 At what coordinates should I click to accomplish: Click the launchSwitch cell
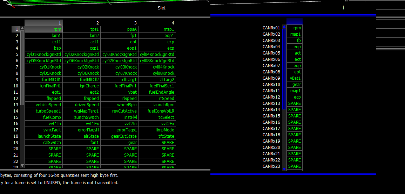point(81,117)
